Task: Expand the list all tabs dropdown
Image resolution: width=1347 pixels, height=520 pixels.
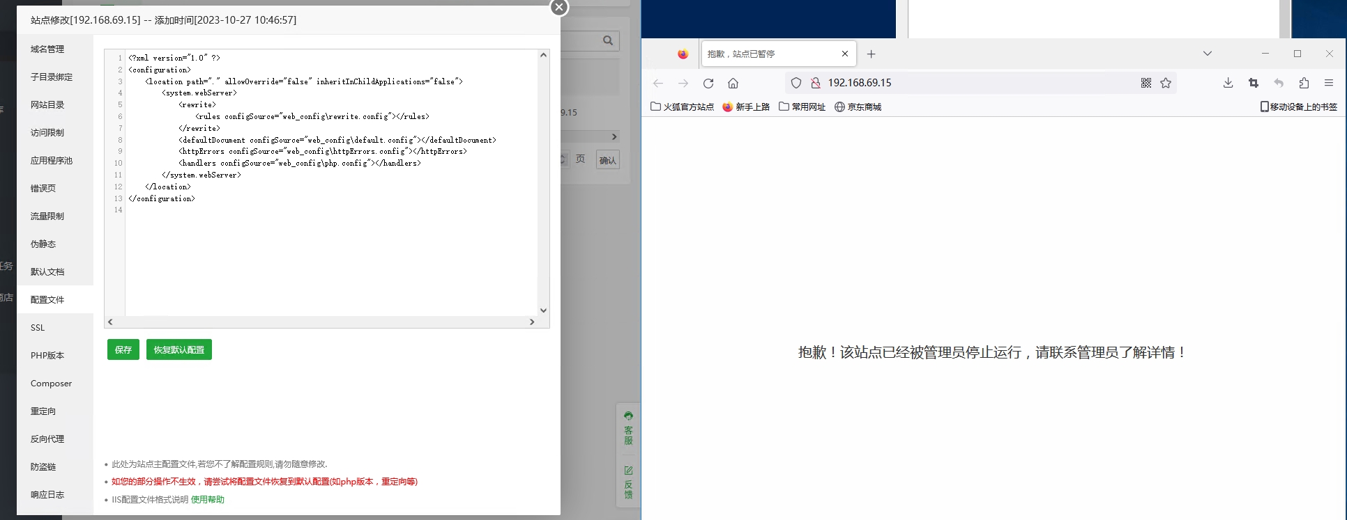Action: [x=1208, y=54]
